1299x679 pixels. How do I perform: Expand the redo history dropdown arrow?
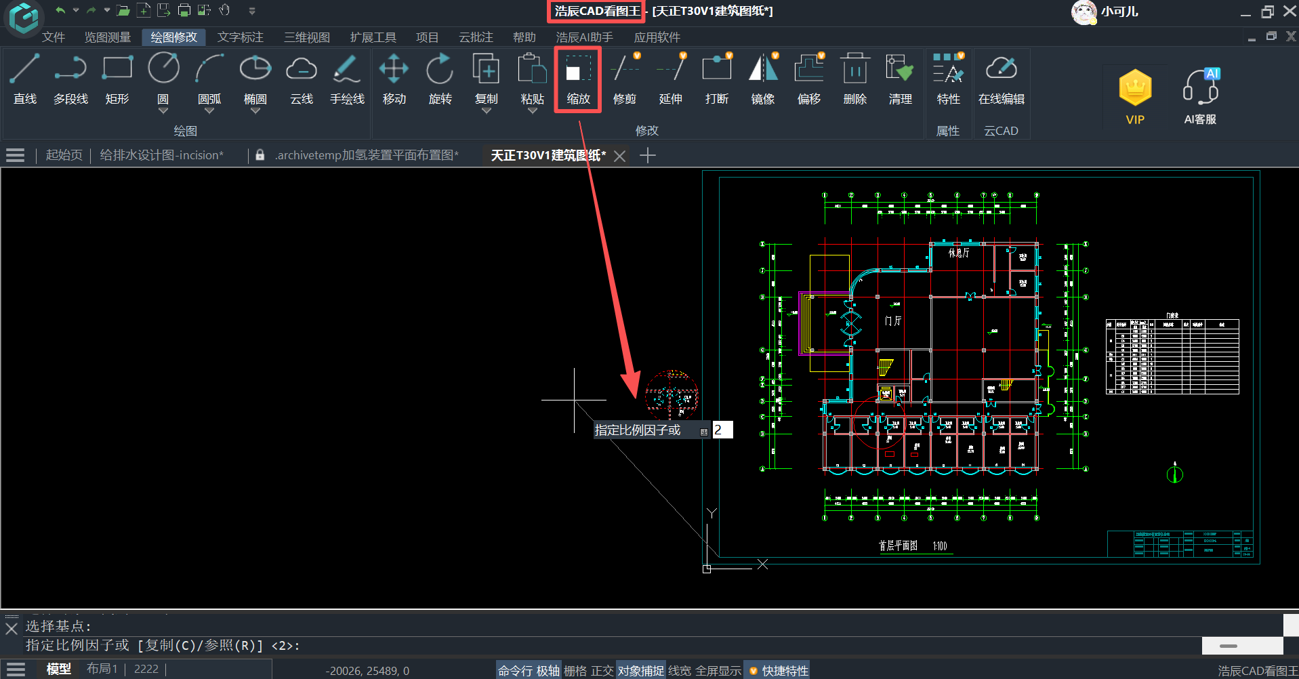[106, 10]
